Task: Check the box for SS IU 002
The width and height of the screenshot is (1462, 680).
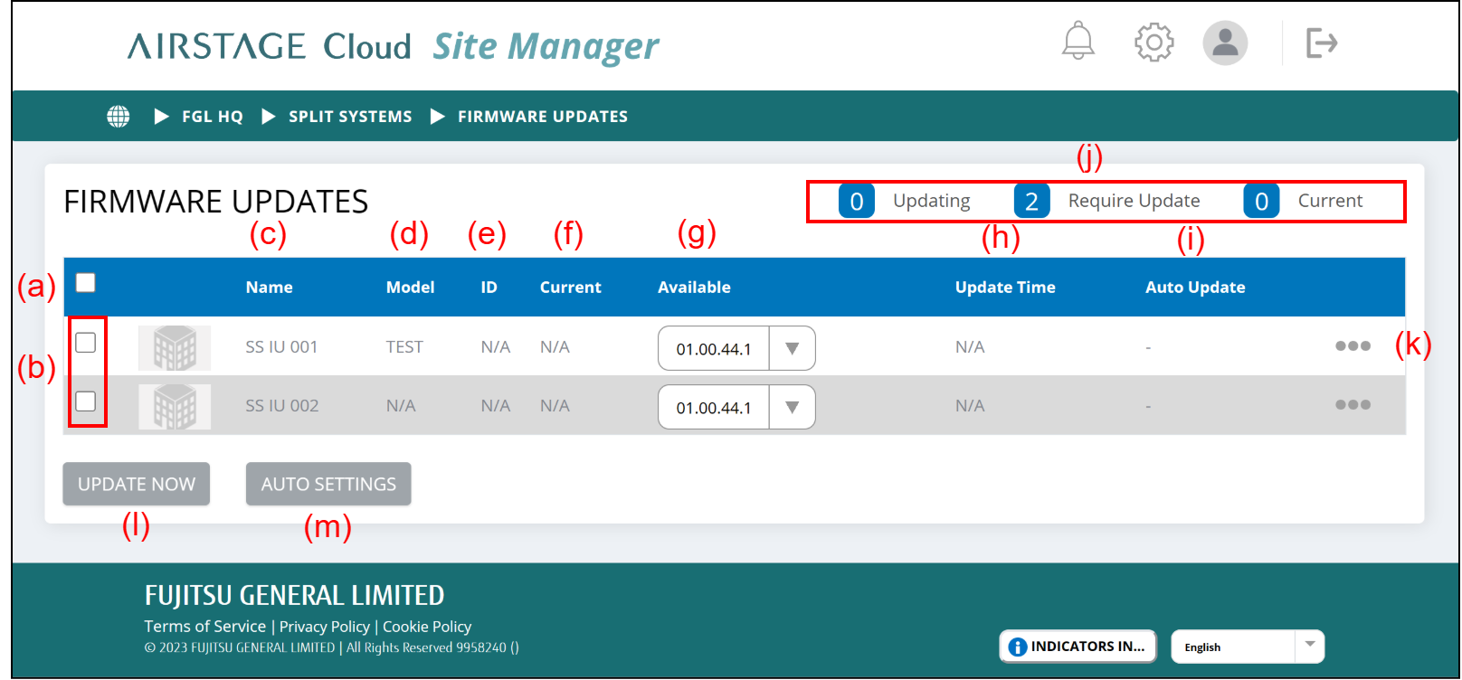Action: coord(86,401)
